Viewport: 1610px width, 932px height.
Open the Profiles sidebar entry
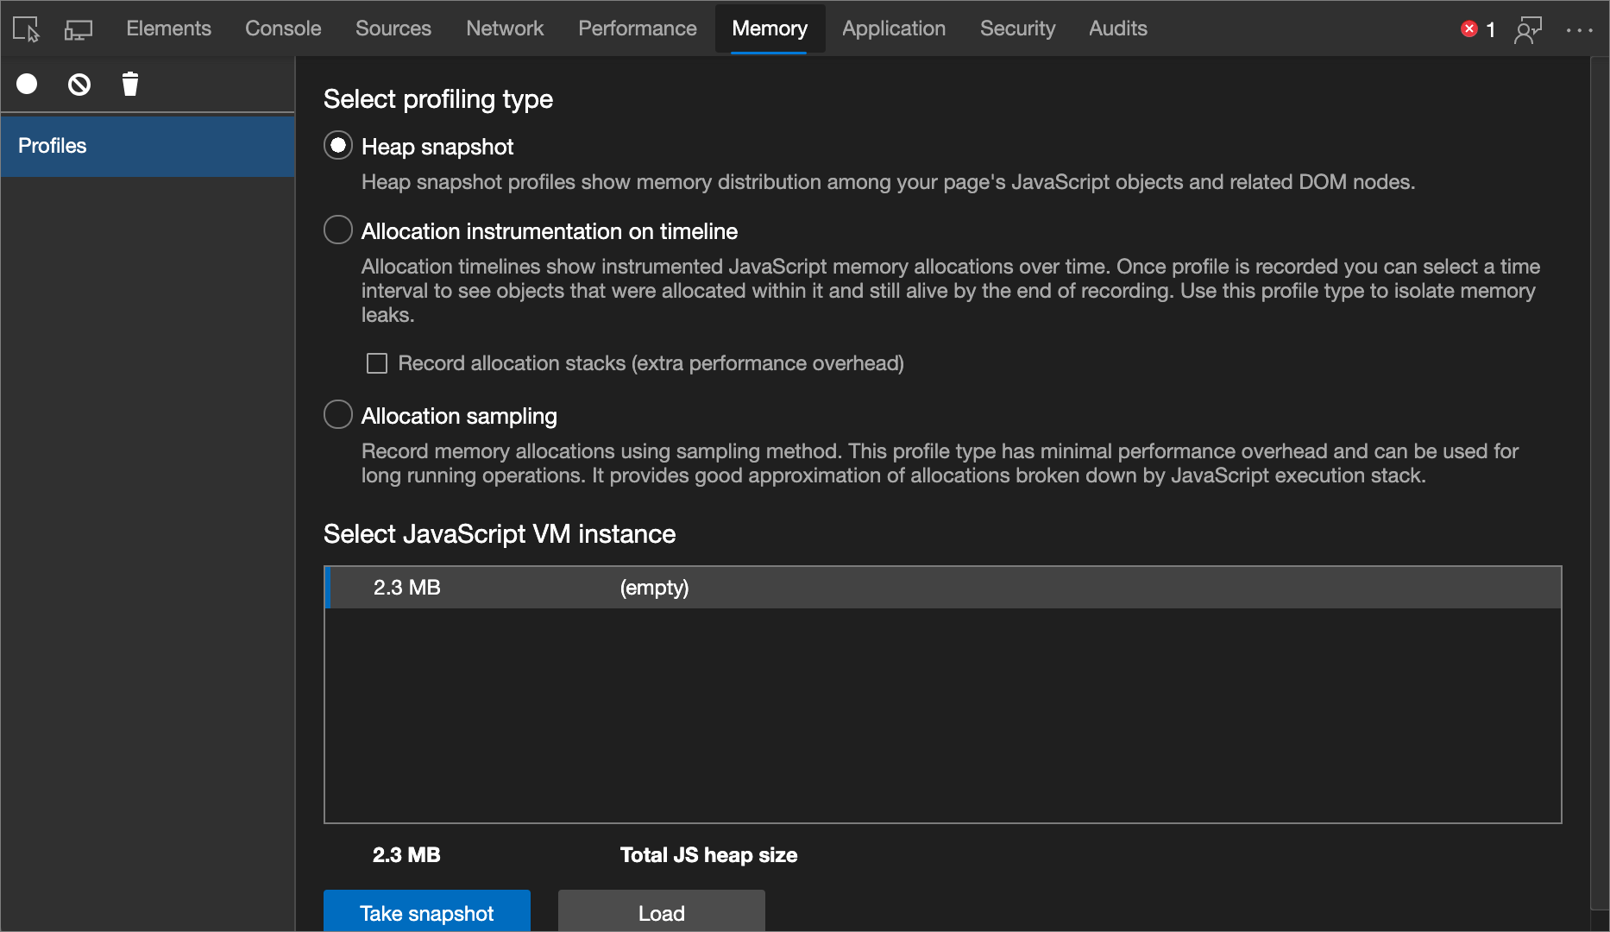point(52,145)
